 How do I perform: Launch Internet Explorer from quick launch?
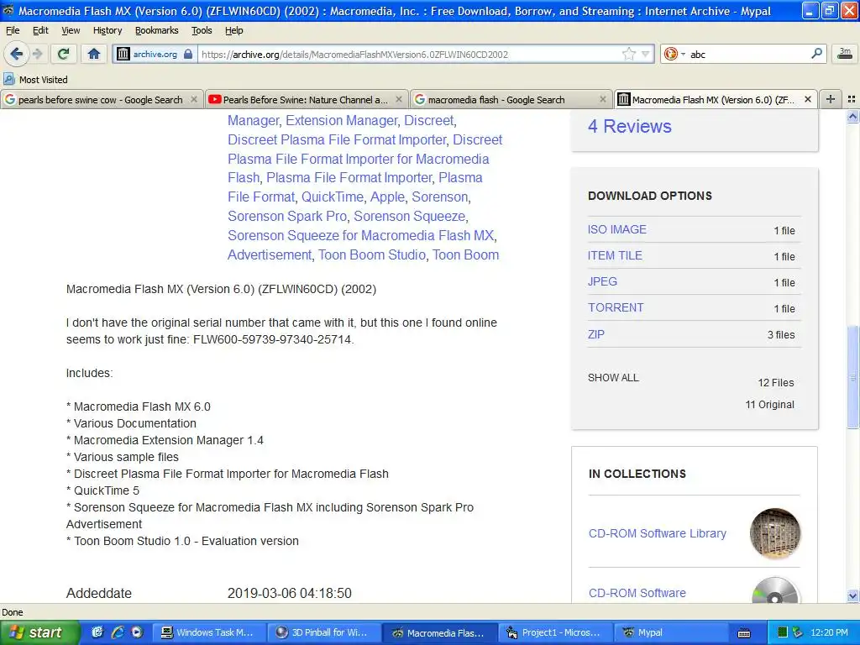point(117,632)
